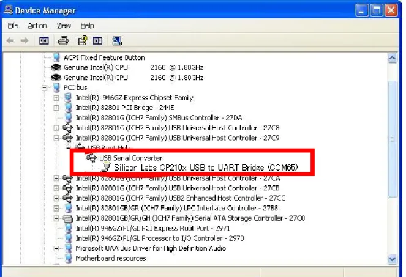Click the ACPI Fixed Feature Button icon
The height and width of the screenshot is (277, 406).
(56, 57)
